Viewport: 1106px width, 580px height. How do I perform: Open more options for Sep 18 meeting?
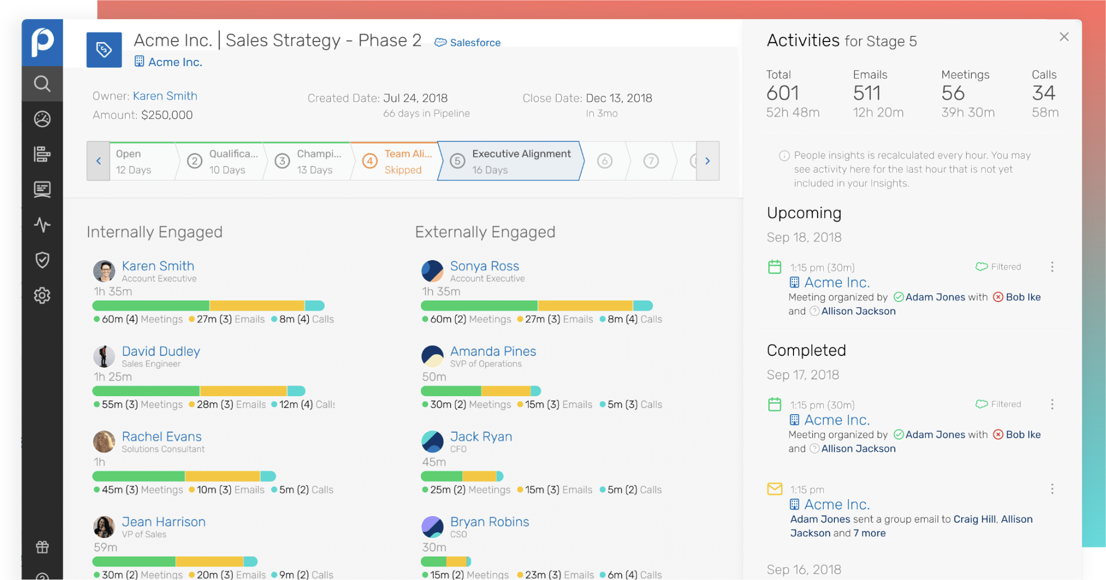point(1052,267)
